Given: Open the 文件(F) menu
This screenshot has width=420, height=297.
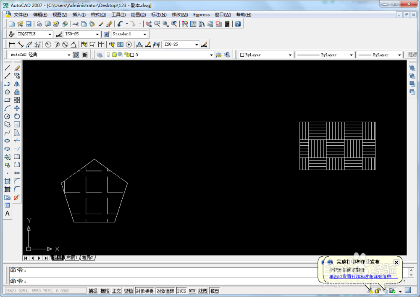Looking at the screenshot, I should (21, 15).
